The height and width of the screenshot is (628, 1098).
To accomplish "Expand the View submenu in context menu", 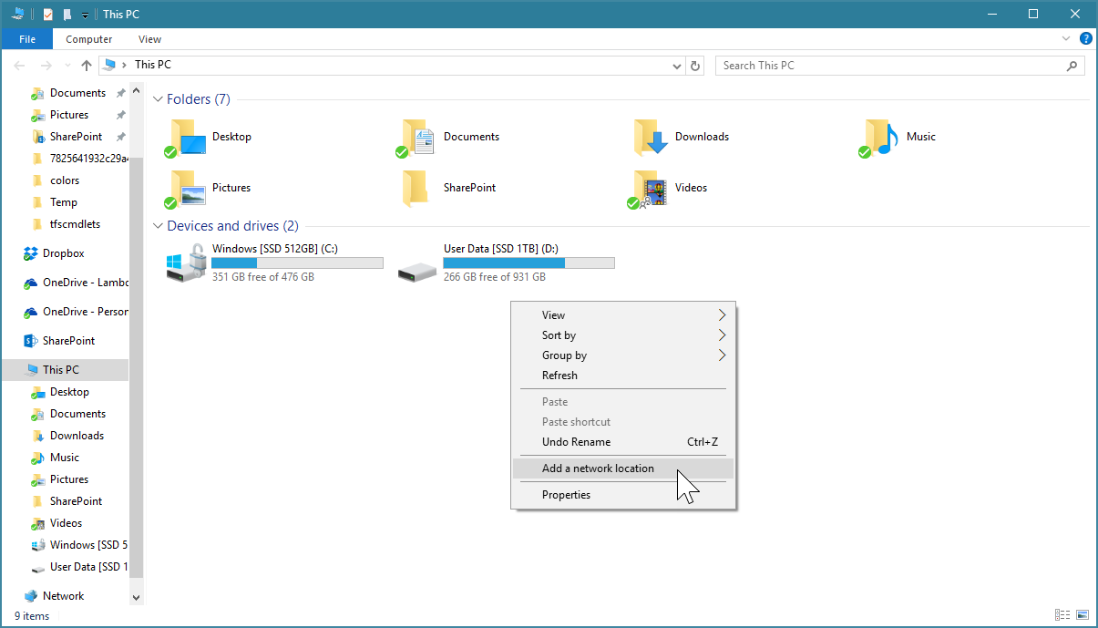I will point(722,315).
